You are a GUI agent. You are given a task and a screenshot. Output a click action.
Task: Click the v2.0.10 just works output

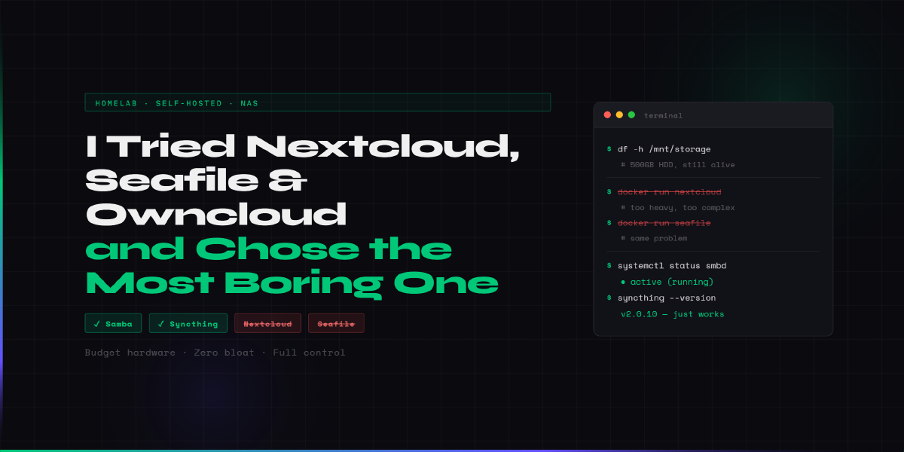click(672, 314)
